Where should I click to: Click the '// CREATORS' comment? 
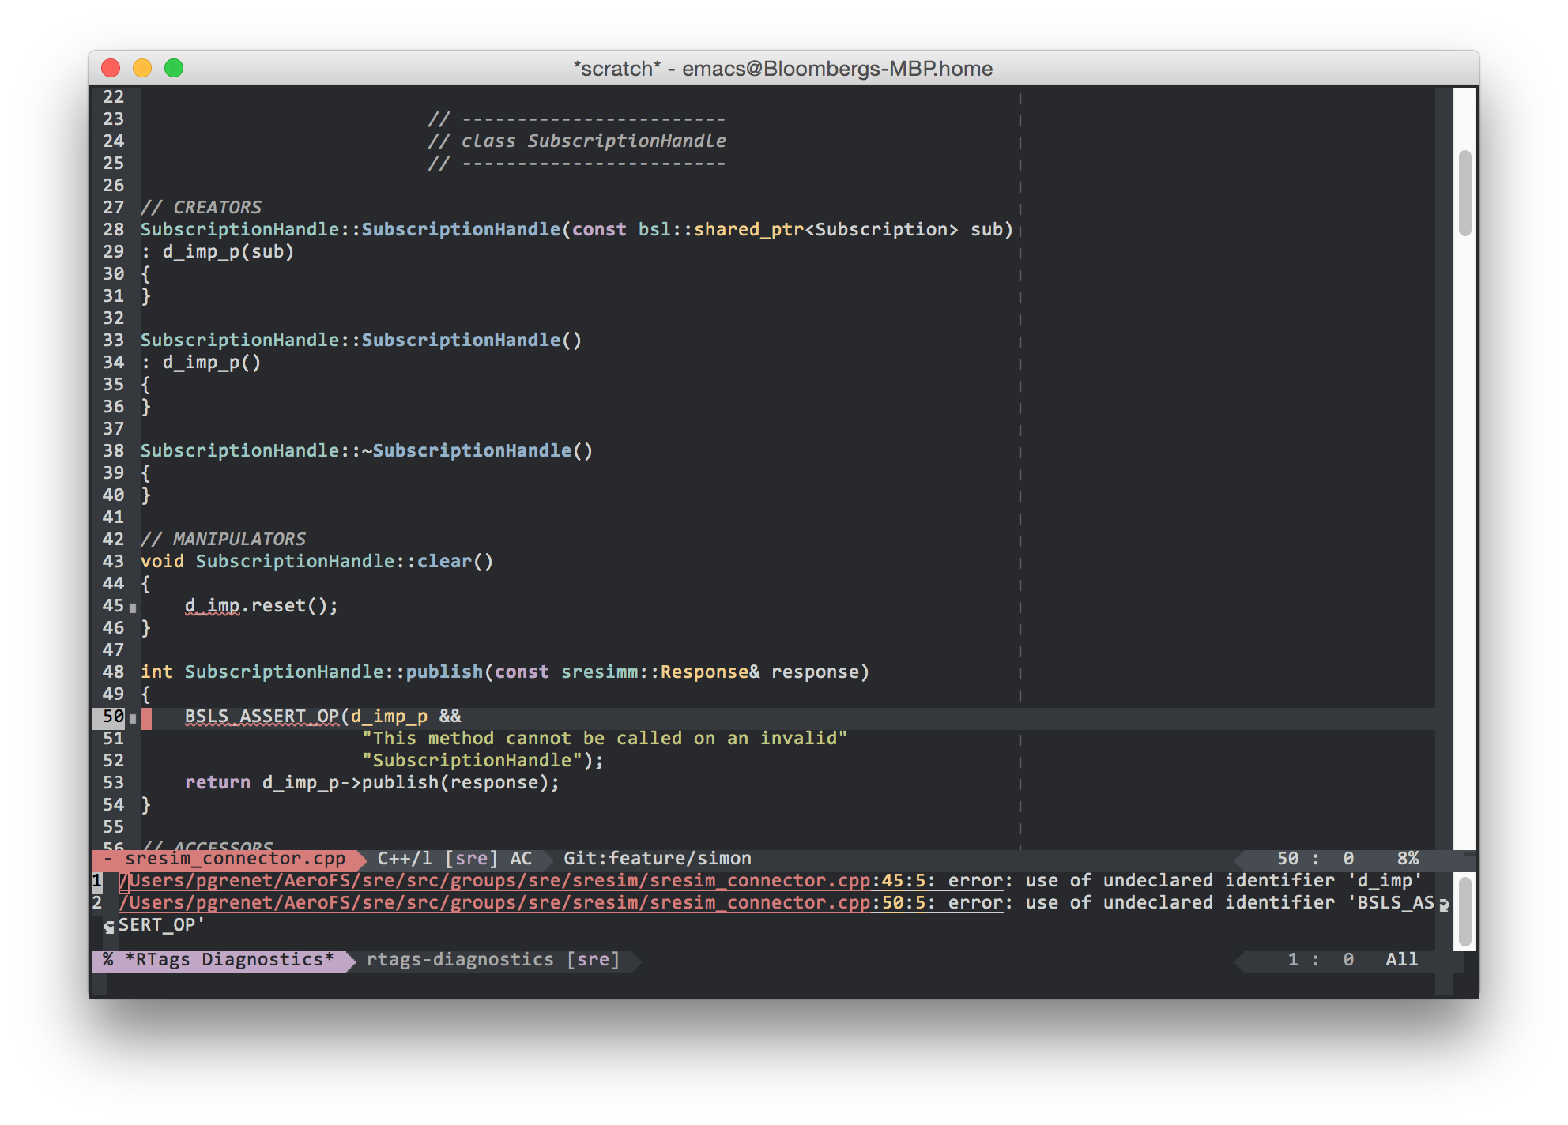201,207
